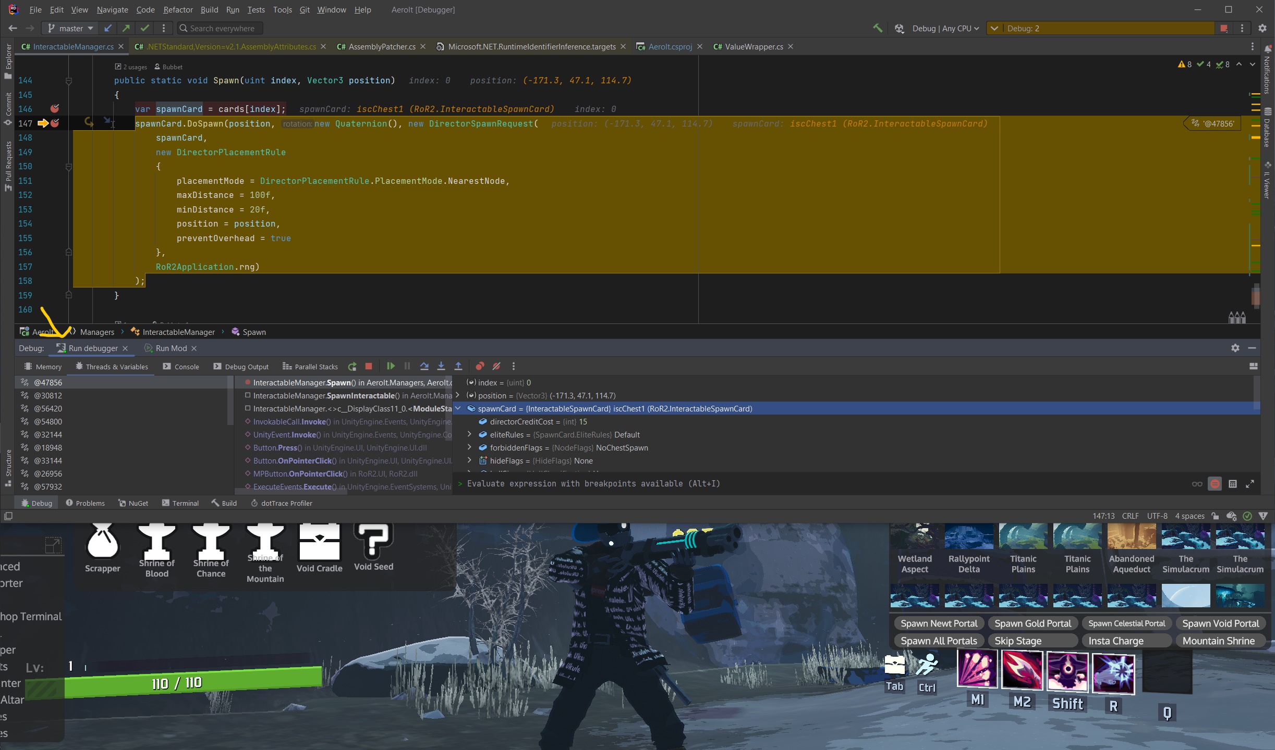Toggle Mute Breakpoints icon in debug toolbar
Viewport: 1275px width, 750px height.
(496, 366)
